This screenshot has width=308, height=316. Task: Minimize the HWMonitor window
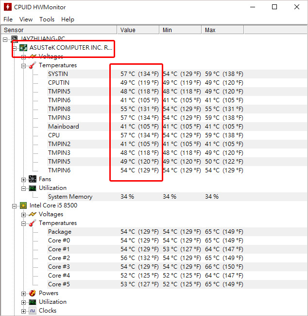[x=253, y=7]
